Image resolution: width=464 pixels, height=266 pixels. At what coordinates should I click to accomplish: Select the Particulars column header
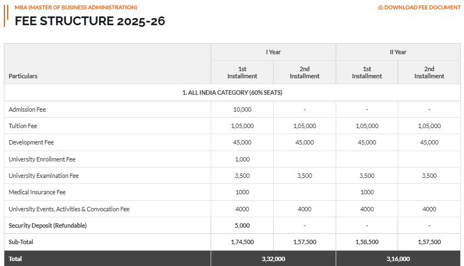[23, 76]
